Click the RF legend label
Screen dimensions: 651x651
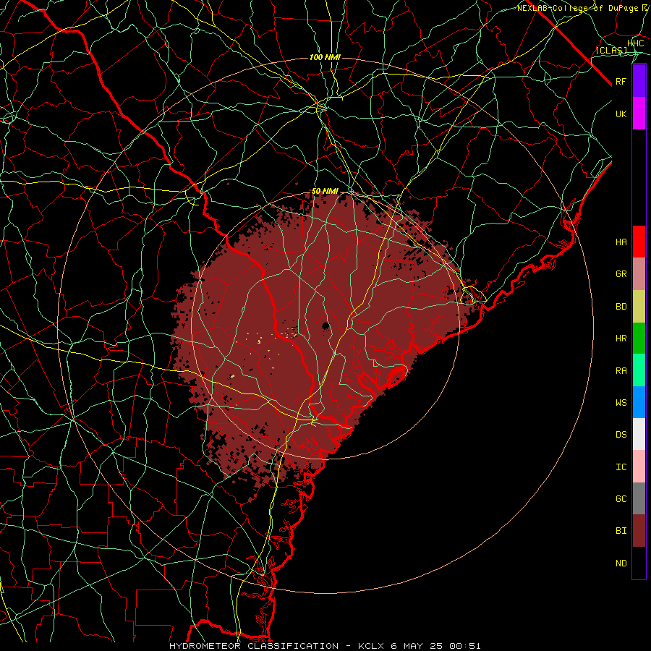click(621, 81)
